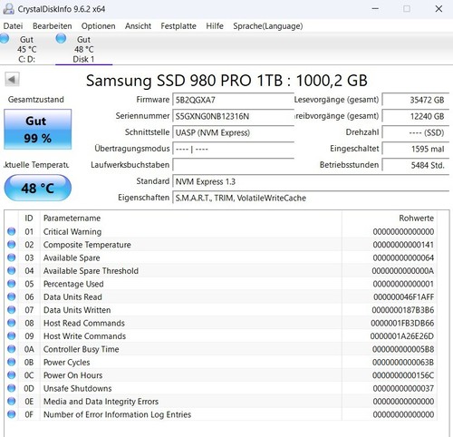This screenshot has width=453, height=437.
Task: Click the Eigenschaften field with S.M.A.R.T., TRIM
Action: coord(311,198)
